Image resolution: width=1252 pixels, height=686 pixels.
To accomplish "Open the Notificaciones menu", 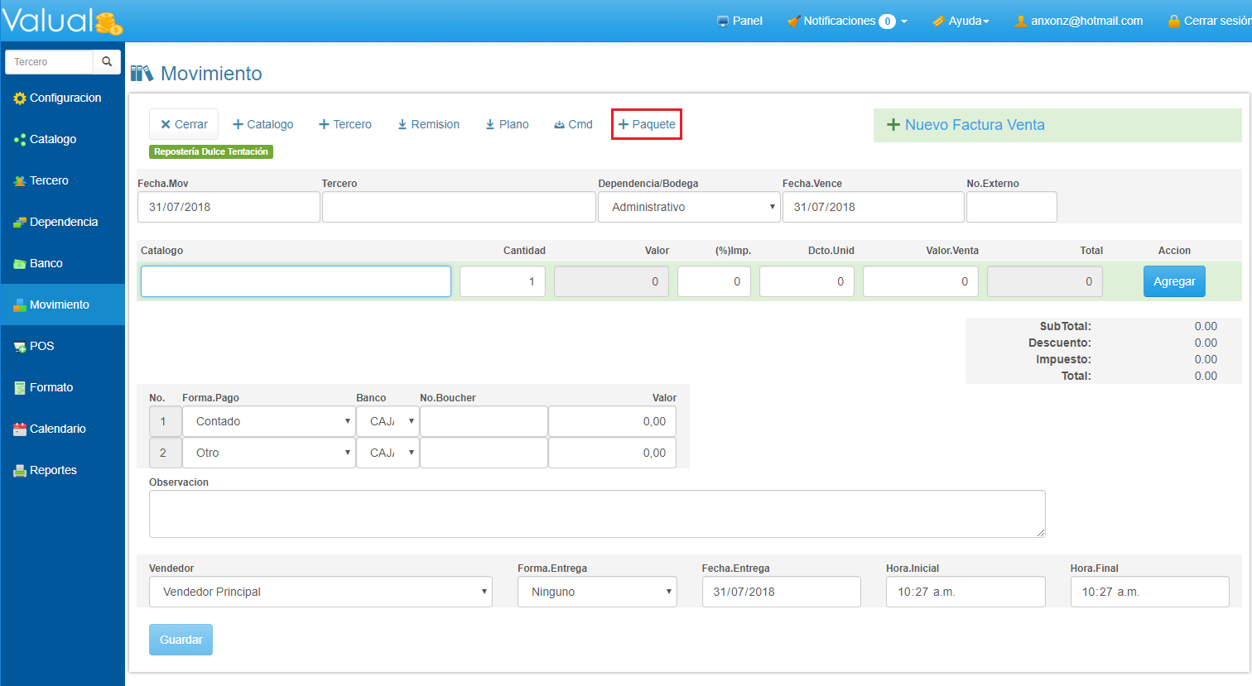I will 847,21.
